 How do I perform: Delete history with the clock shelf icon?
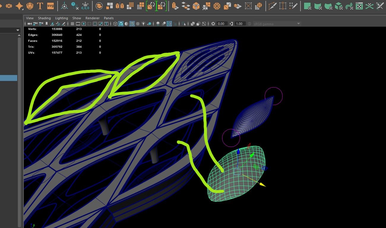(x=75, y=6)
